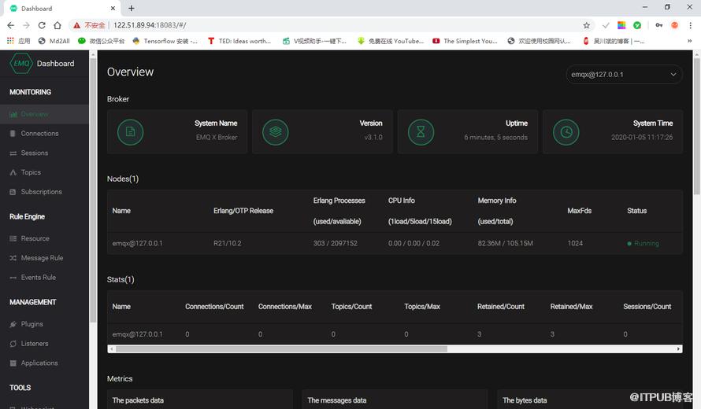
Task: Go to browser home page
Action: coord(57,25)
